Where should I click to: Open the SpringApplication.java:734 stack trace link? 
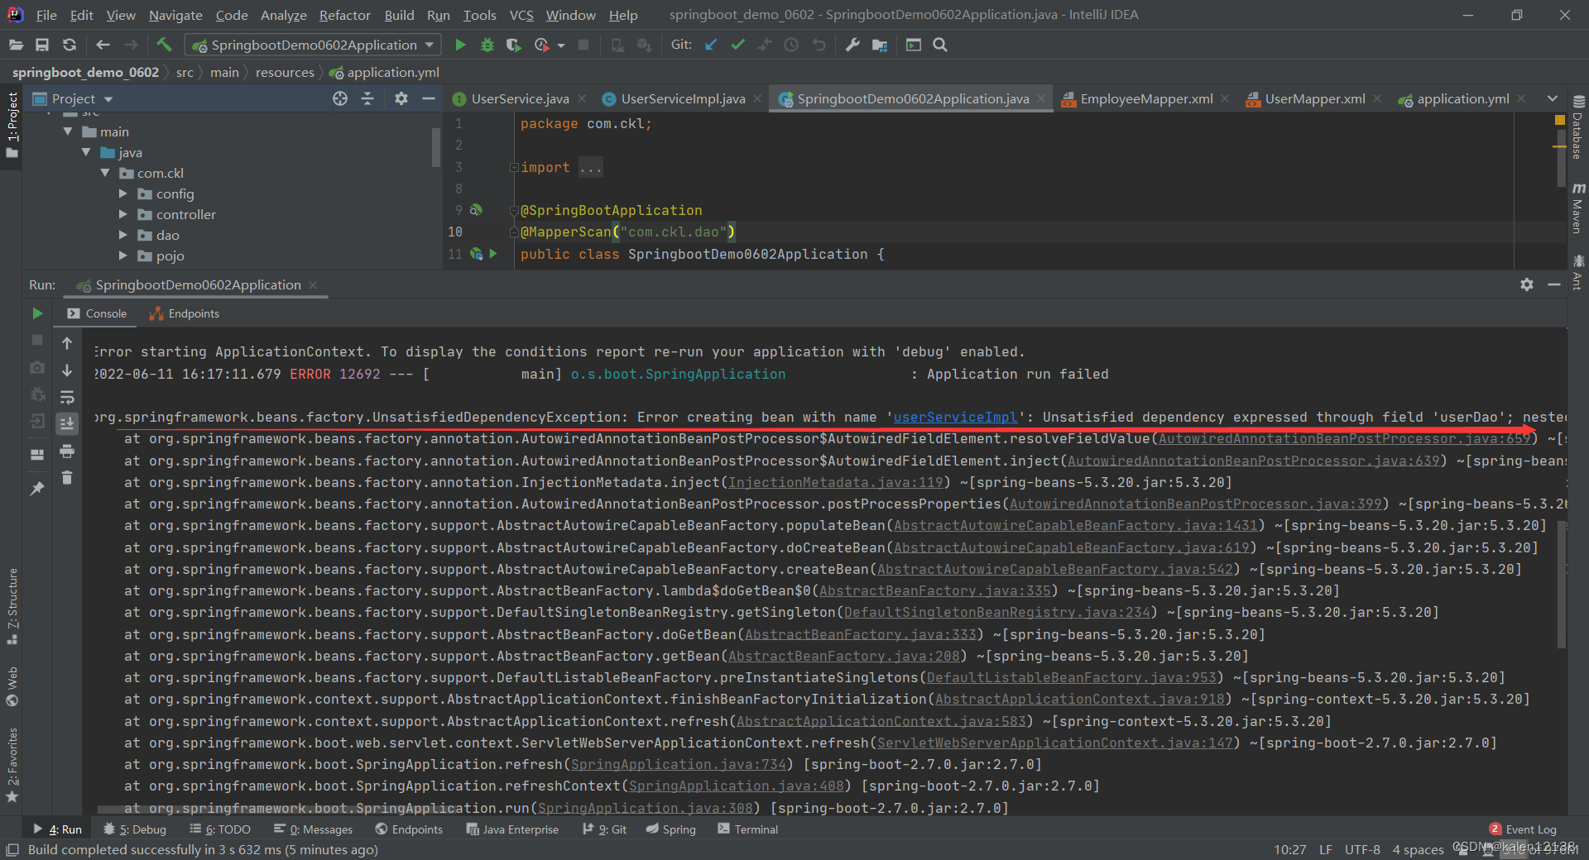pyautogui.click(x=678, y=764)
